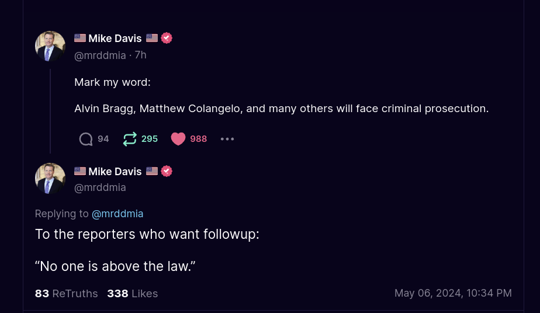Screen dimensions: 540x313
Task: Click the reply speech bubble icon
Action: coord(86,139)
